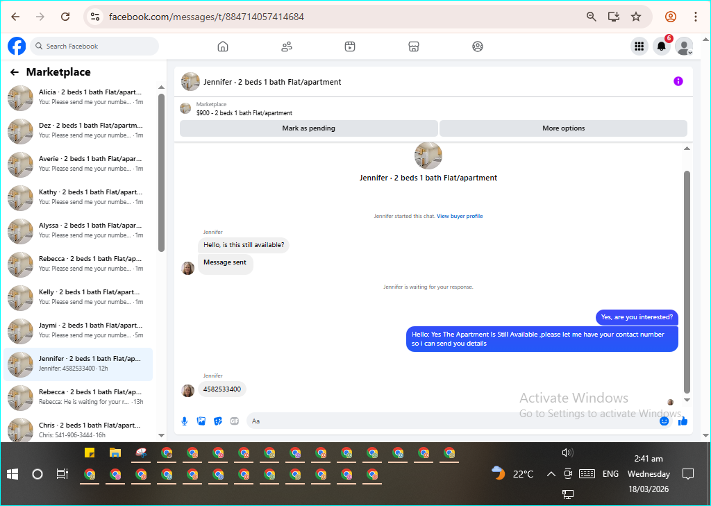This screenshot has width=711, height=506.
Task: Open the browser zoom magnifier icon
Action: tap(592, 17)
